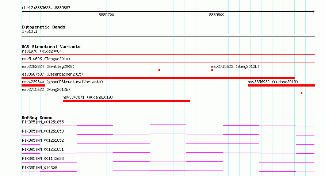Open variant nsv510696 (Teague2010)
This screenshot has height=176, width=325.
(x=46, y=59)
